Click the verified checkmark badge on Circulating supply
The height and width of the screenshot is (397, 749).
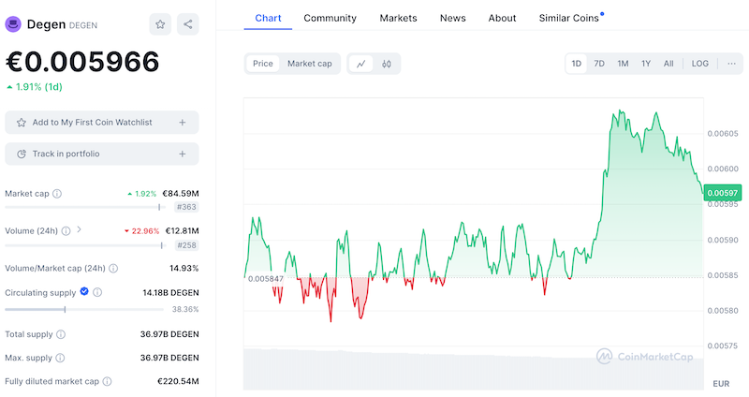(84, 291)
